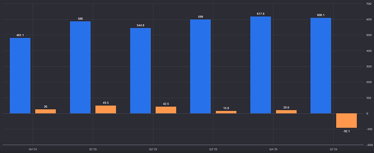374x153 pixels.
Task: Click the 300 y-axis tick label
Action: pos(368,66)
